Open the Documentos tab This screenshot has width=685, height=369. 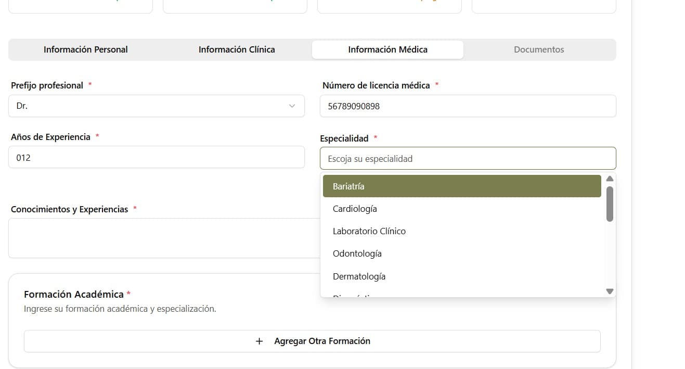click(x=539, y=49)
